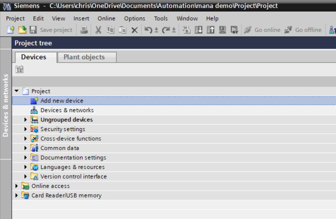
Task: Switch to the Plant objects tab
Action: [87, 57]
